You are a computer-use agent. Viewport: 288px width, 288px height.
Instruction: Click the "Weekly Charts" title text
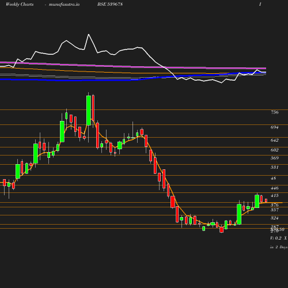click(20, 5)
